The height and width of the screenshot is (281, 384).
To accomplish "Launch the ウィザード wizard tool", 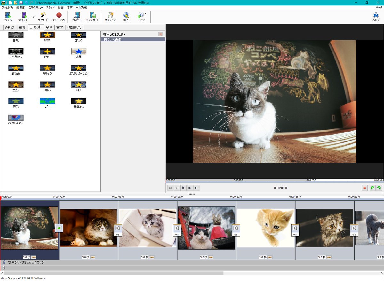I will pyautogui.click(x=43, y=17).
